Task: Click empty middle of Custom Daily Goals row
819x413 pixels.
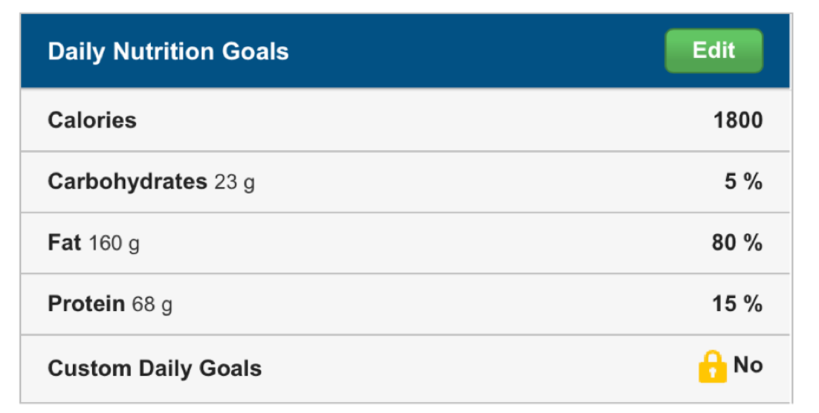Action: point(476,368)
